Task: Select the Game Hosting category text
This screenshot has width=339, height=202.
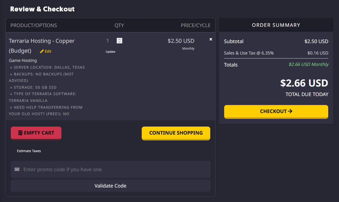Action: click(23, 61)
